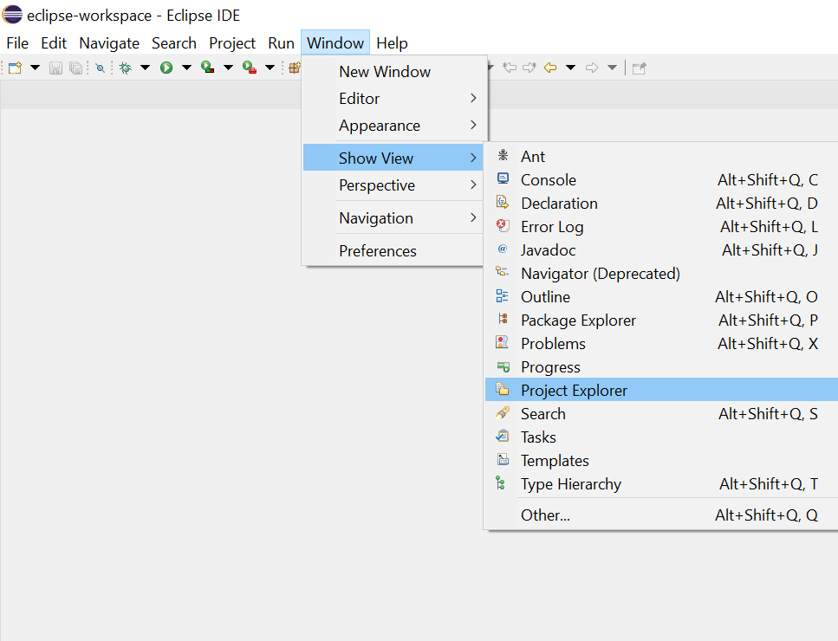Choose Other... to browse all views

(661, 515)
